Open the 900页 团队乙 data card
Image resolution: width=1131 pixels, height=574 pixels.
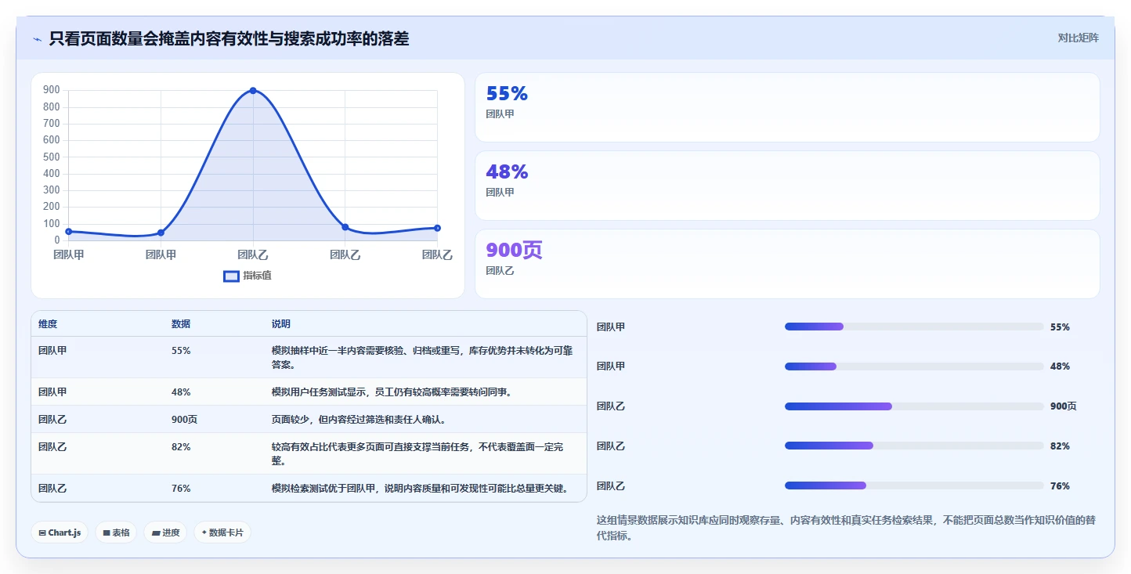[x=787, y=264]
